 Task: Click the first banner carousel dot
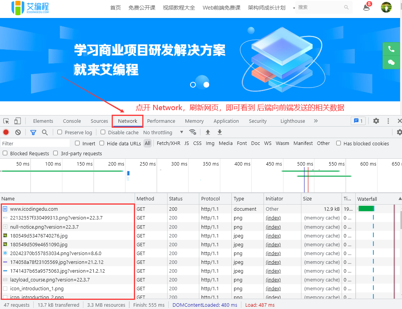pyautogui.click(x=193, y=85)
